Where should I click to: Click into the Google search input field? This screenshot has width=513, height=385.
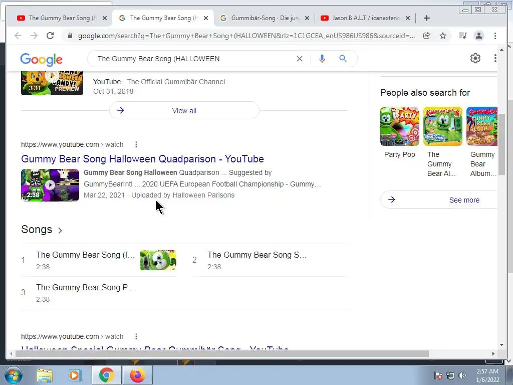click(193, 59)
